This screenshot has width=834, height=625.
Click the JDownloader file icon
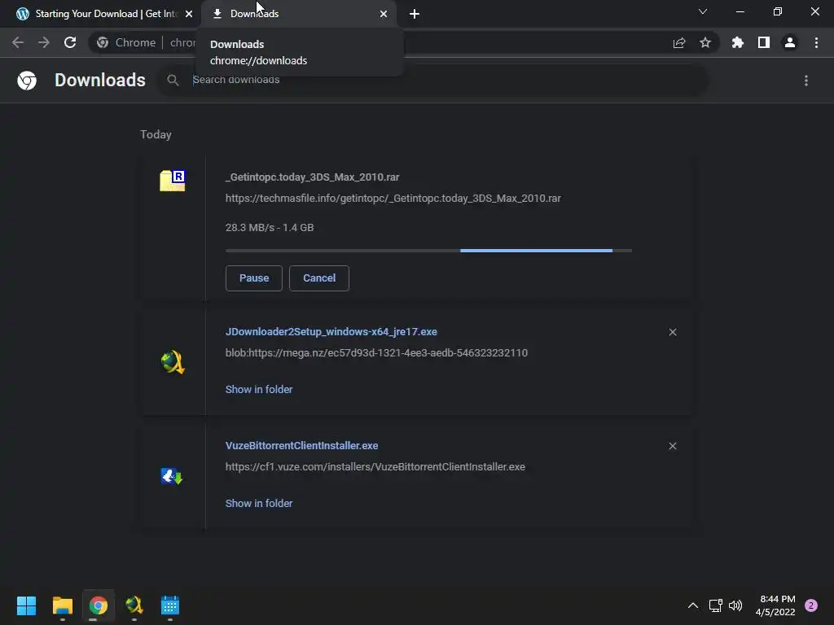[173, 362]
